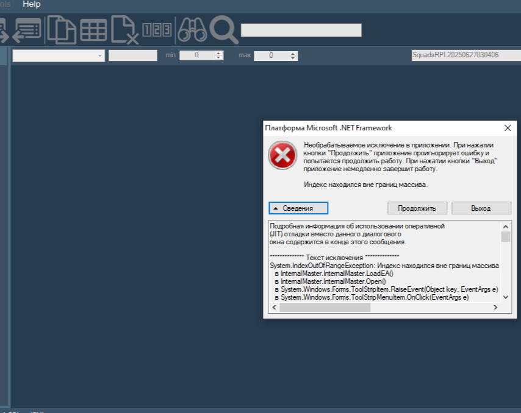Open the empty filter combo box

click(x=59, y=55)
